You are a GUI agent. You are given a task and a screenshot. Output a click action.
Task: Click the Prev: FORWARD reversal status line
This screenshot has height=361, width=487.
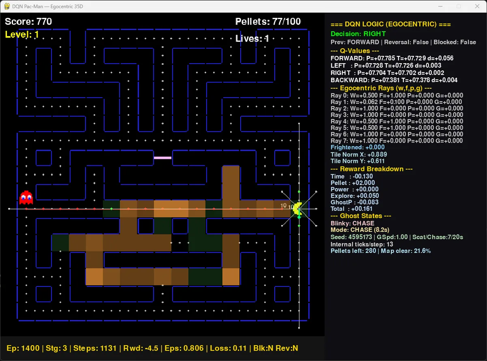point(403,42)
